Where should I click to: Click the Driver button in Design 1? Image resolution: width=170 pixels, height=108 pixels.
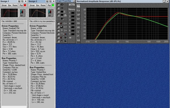pos(4,5)
